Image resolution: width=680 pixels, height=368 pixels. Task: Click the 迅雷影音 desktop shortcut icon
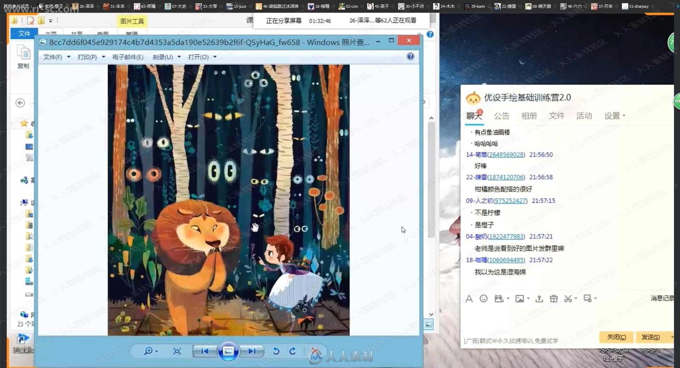[23, 343]
